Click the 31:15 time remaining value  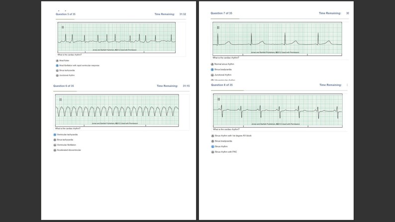[186, 86]
